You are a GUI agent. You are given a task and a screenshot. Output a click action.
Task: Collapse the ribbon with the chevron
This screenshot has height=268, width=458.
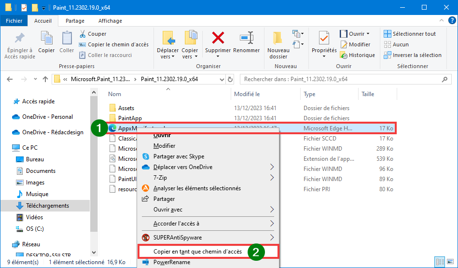pos(442,20)
